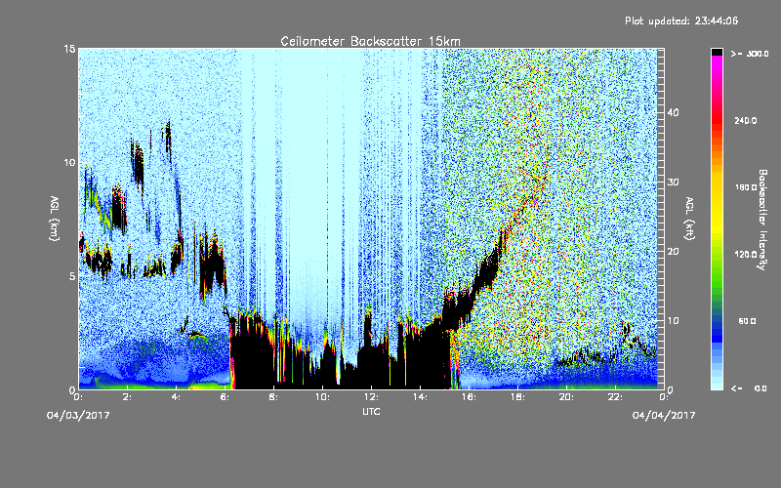Click the '10:' hour tick label

322,397
